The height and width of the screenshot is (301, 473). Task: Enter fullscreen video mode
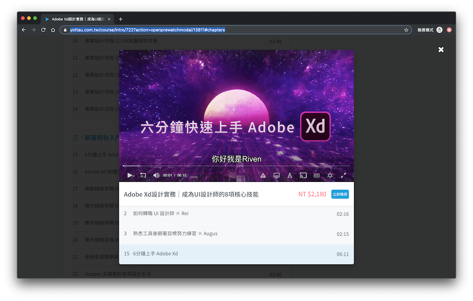343,175
